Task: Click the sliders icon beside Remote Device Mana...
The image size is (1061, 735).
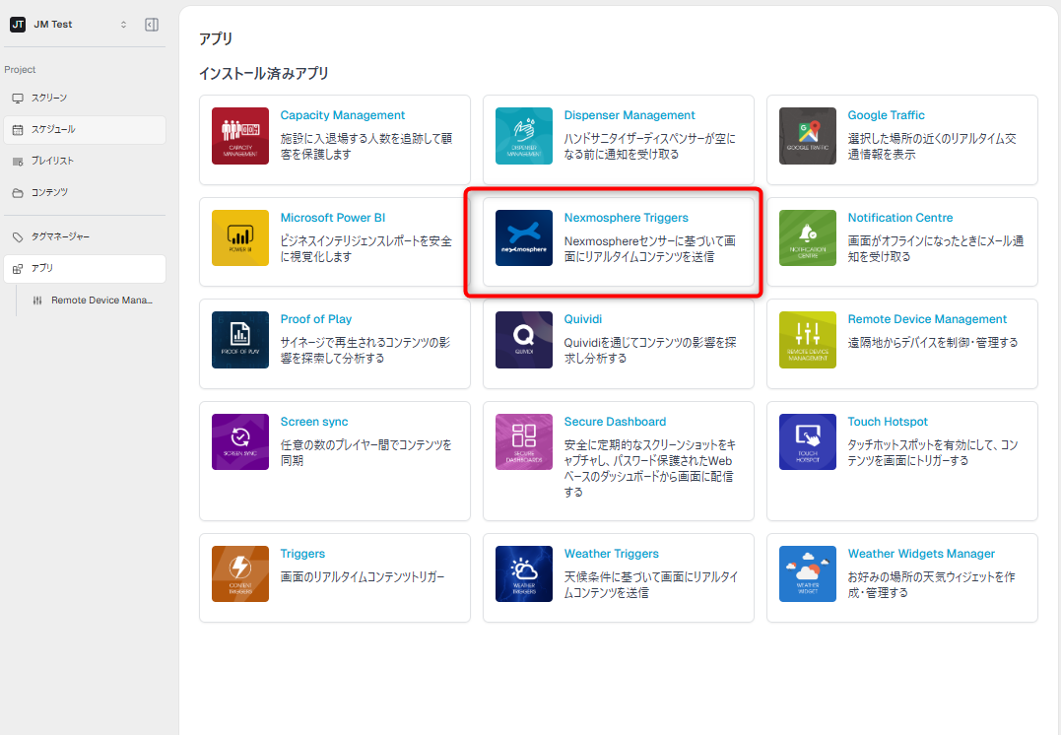Action: click(x=37, y=301)
